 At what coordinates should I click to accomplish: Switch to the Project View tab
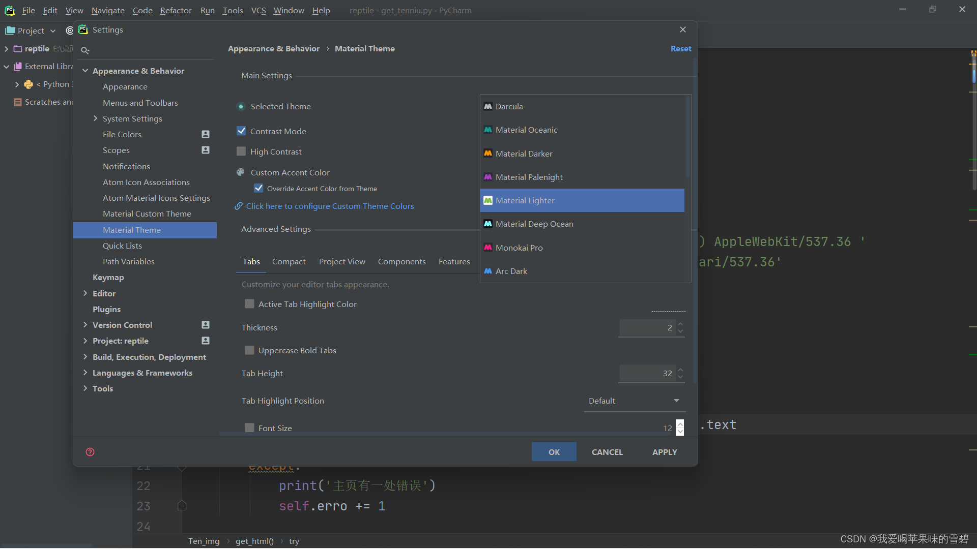click(x=342, y=261)
